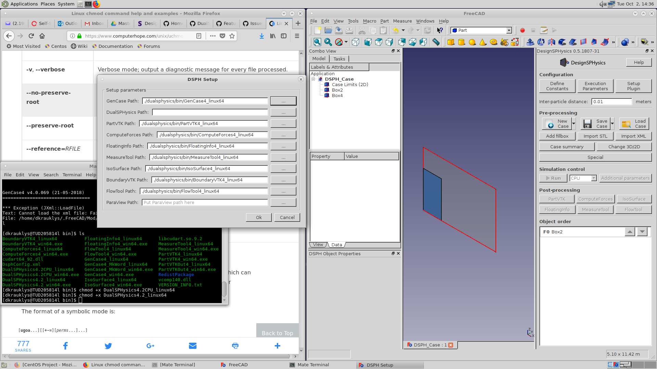Switch to the Tasks tab in Combo View
Screen dimensions: 657x369
[x=339, y=58]
